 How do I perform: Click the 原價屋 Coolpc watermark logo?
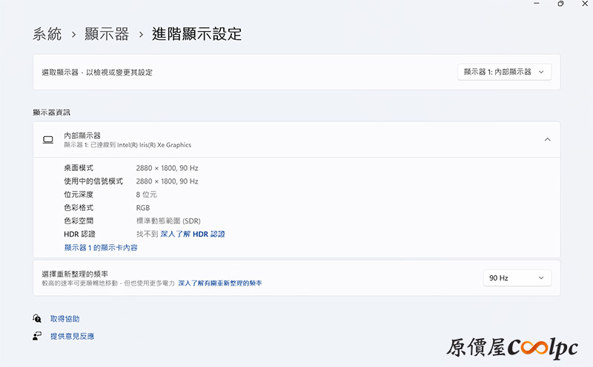(511, 348)
